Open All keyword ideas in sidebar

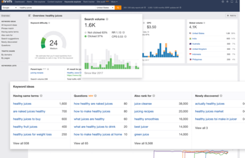click(x=9, y=25)
